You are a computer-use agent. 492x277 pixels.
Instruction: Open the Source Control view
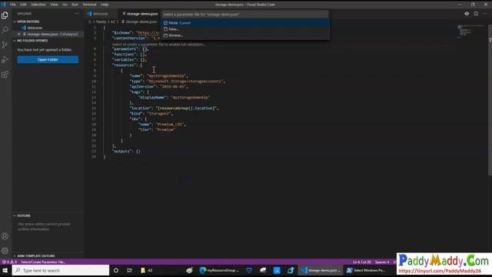[x=5, y=45]
